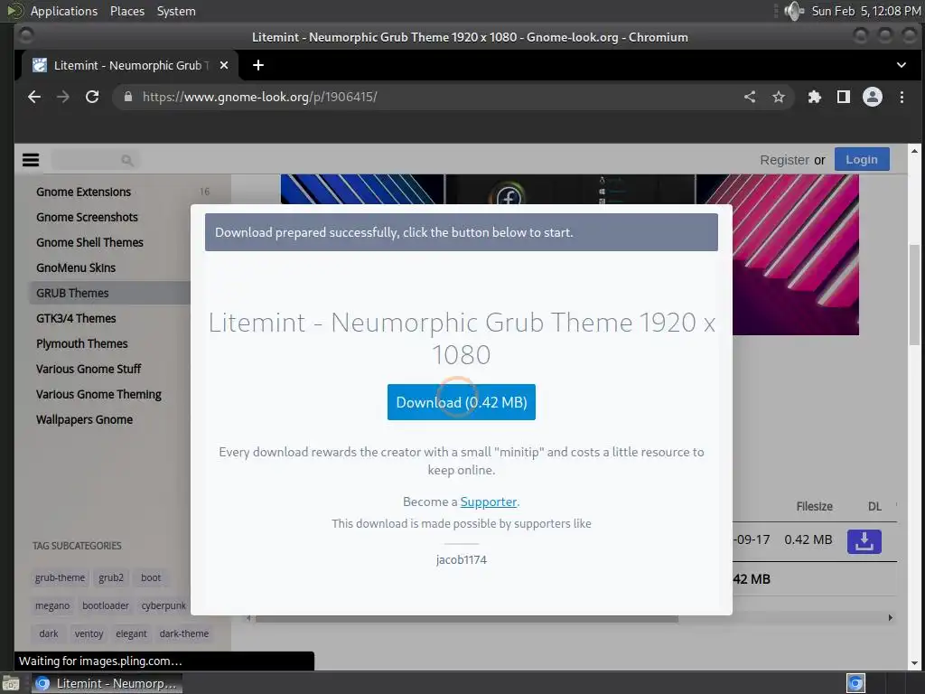Reload the gnome-look page
Image resolution: width=925 pixels, height=694 pixels.
point(92,97)
